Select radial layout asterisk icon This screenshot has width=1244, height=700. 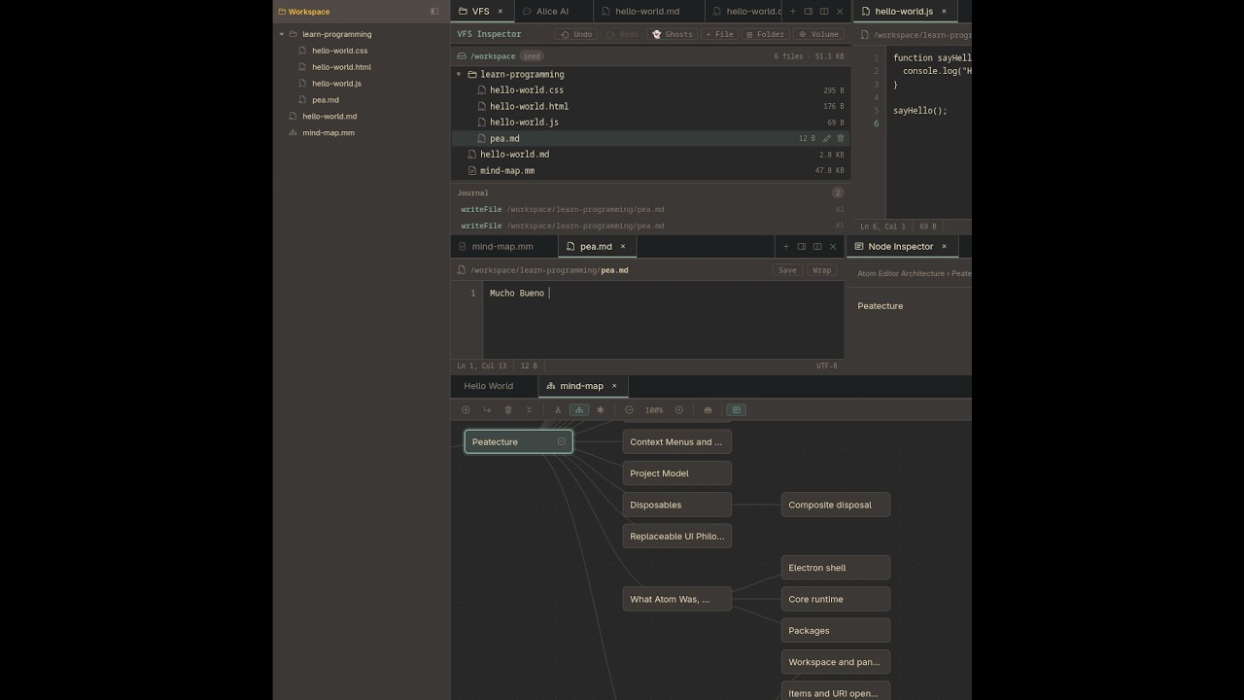pos(601,410)
